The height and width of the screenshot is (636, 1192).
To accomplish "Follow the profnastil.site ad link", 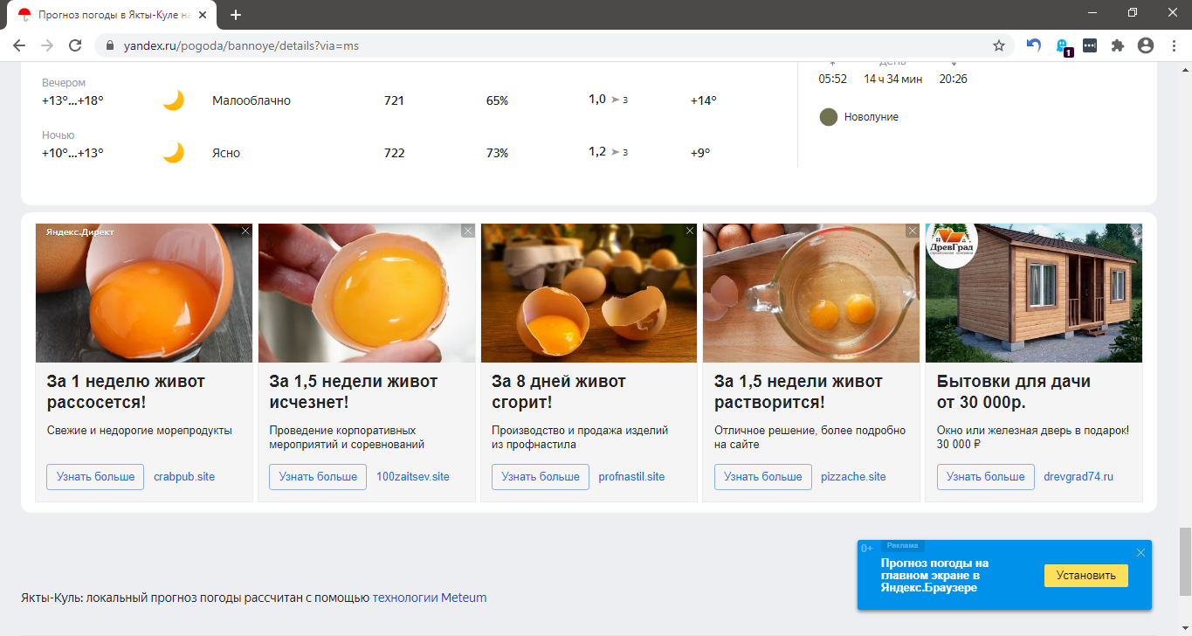I will [631, 477].
